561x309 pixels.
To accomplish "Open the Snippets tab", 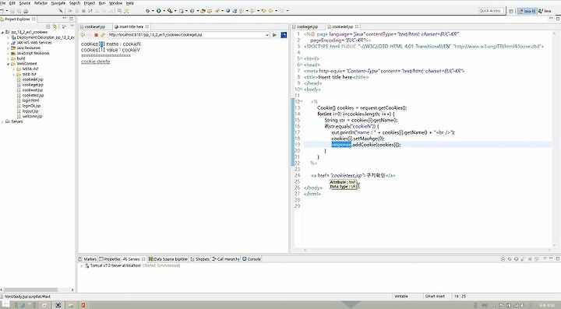I will coord(199,259).
